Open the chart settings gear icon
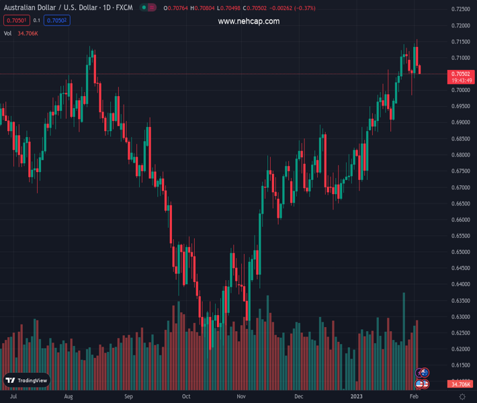Viewport: 477px width, 403px height. tap(462, 396)
